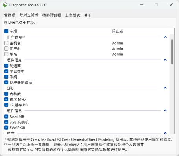Uncheck the 平台类型 checkbox
This screenshot has width=179, height=156.
click(x=6, y=71)
